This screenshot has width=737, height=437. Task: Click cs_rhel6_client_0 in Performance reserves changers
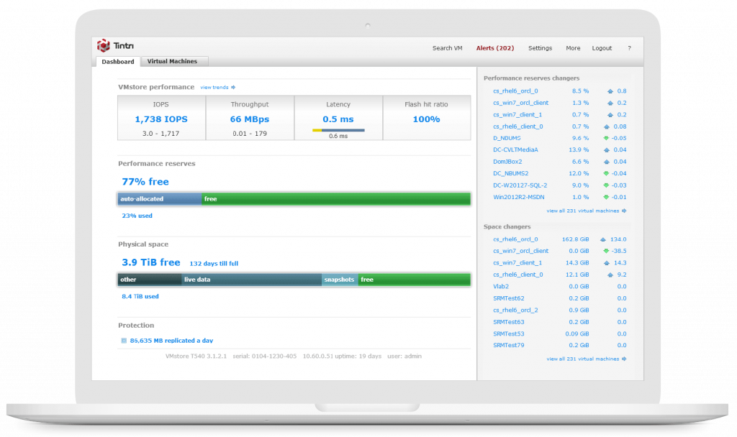518,126
